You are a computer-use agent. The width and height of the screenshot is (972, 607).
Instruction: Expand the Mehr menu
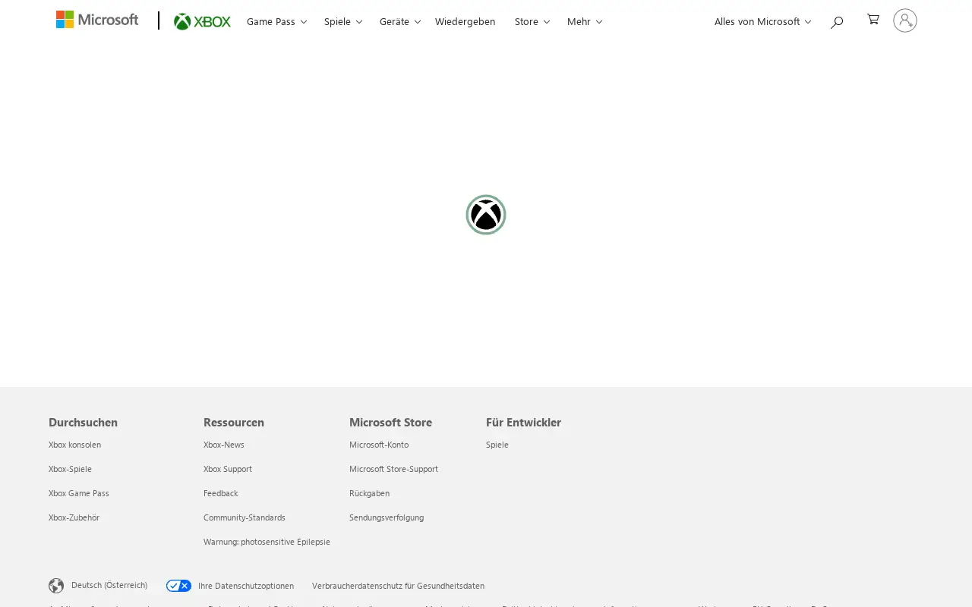[x=585, y=21]
